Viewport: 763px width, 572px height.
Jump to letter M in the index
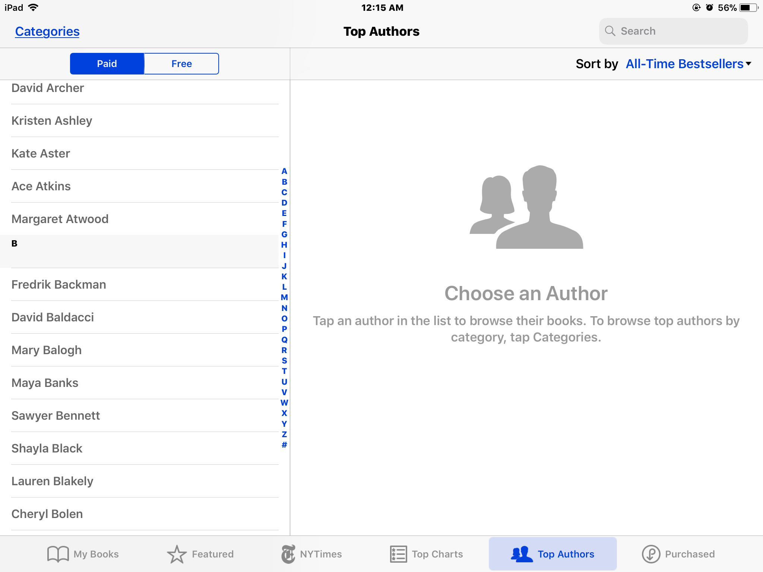284,298
